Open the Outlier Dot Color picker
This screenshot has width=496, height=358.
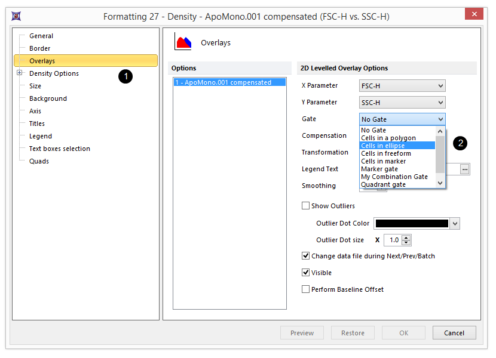455,224
